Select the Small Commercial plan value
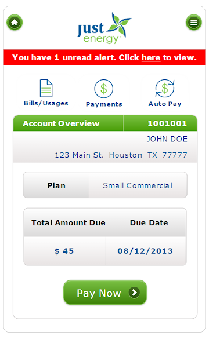This screenshot has width=209, height=343. 138,185
